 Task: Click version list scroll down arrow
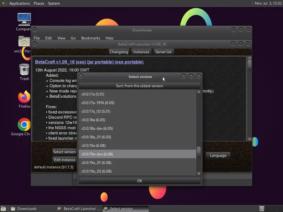coord(199,173)
